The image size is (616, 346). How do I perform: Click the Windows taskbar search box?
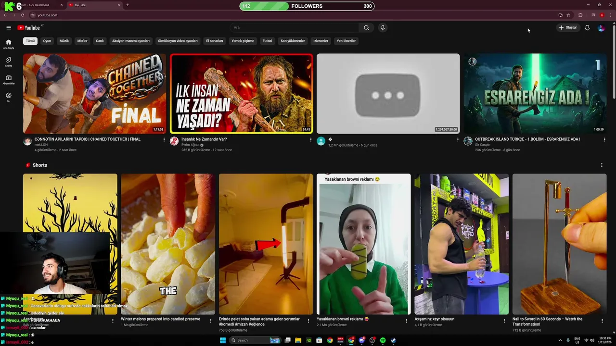(254, 340)
